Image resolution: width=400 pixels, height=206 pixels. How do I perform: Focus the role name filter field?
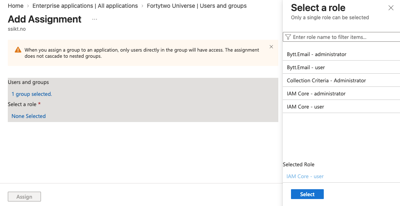click(x=341, y=37)
